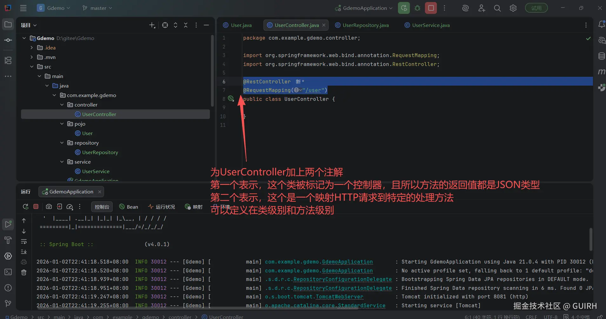This screenshot has width=606, height=319.
Task: Open the editor tabs more options menu
Action: 586,25
